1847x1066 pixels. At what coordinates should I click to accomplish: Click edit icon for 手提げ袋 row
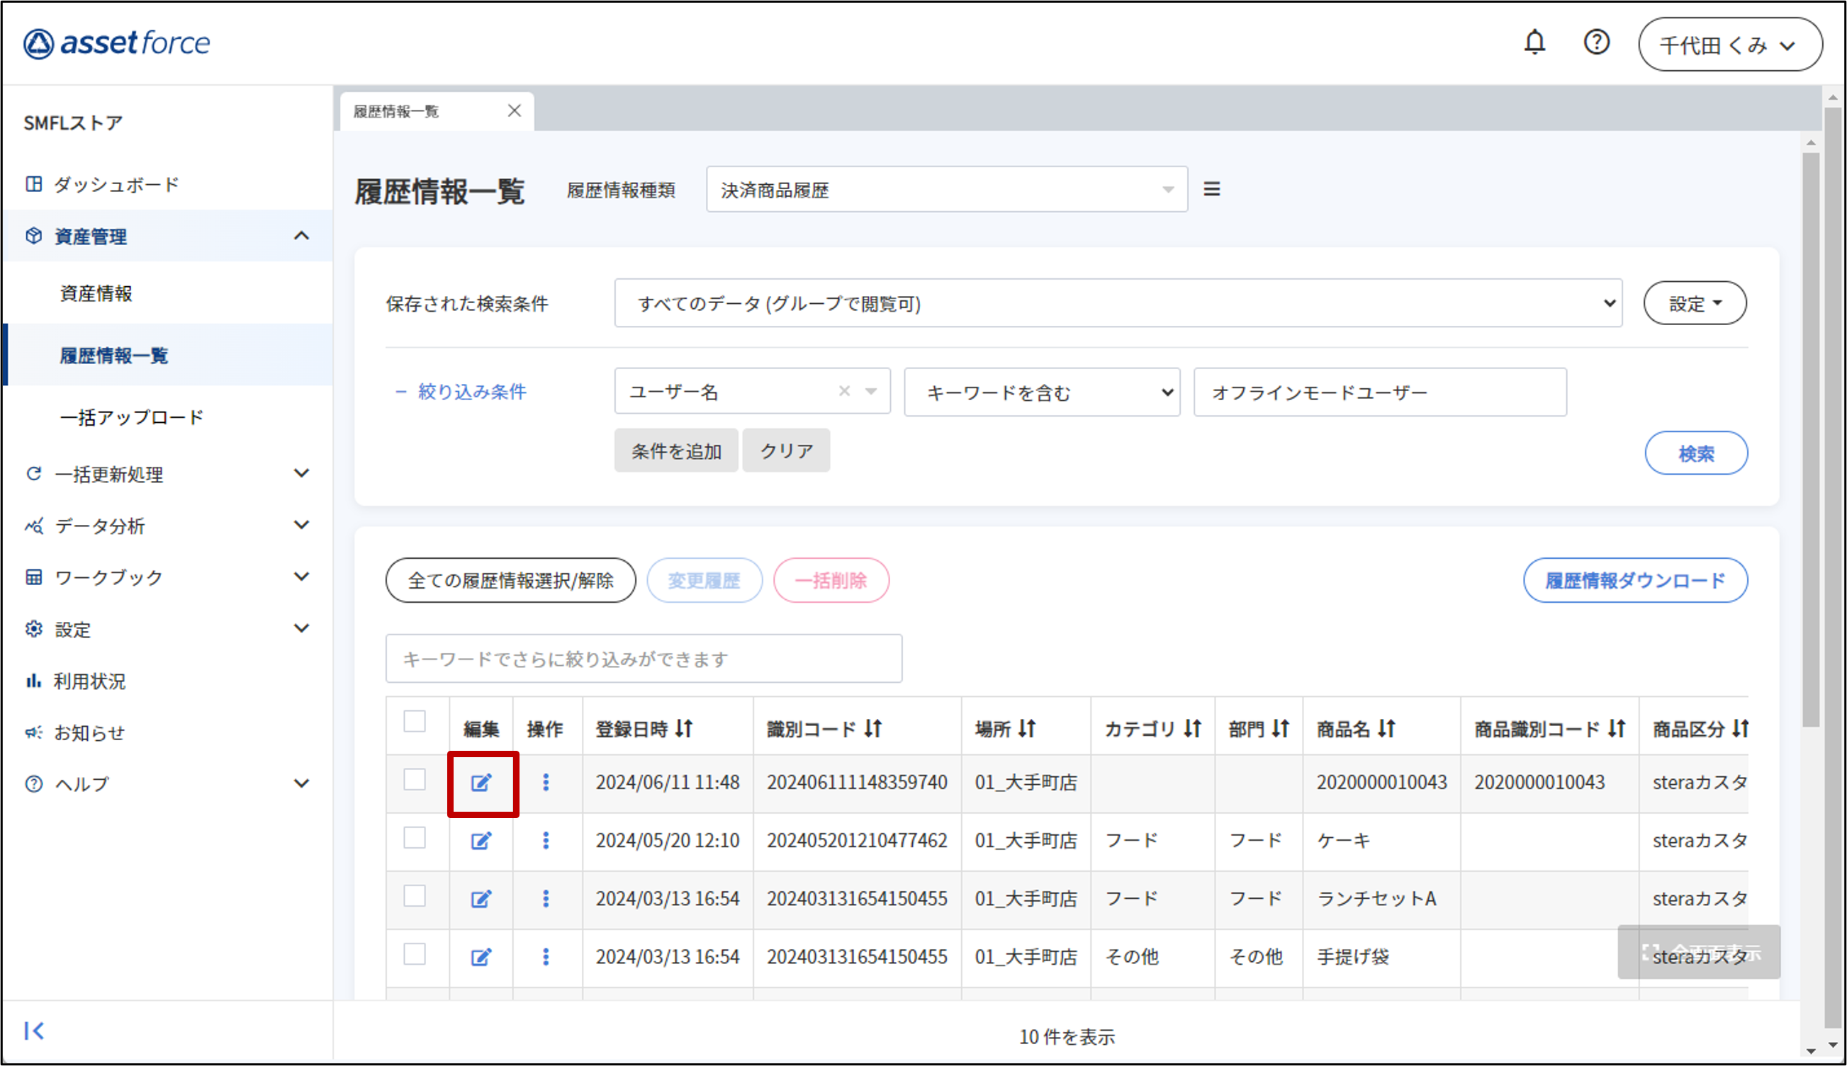tap(481, 957)
